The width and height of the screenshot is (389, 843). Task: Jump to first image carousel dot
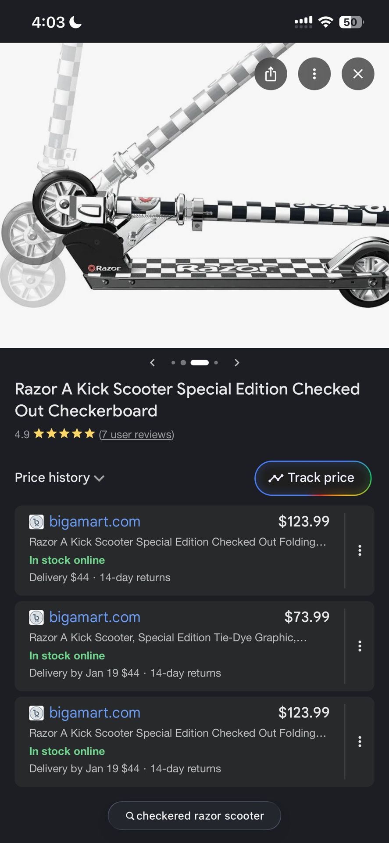pos(173,363)
